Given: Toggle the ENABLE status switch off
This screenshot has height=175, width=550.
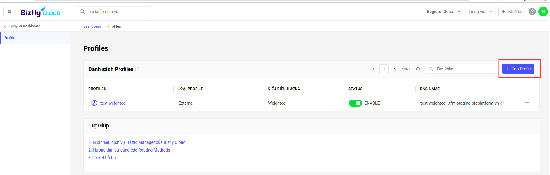Looking at the screenshot, I should [355, 103].
